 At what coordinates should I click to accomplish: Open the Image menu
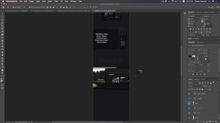click(x=31, y=1)
